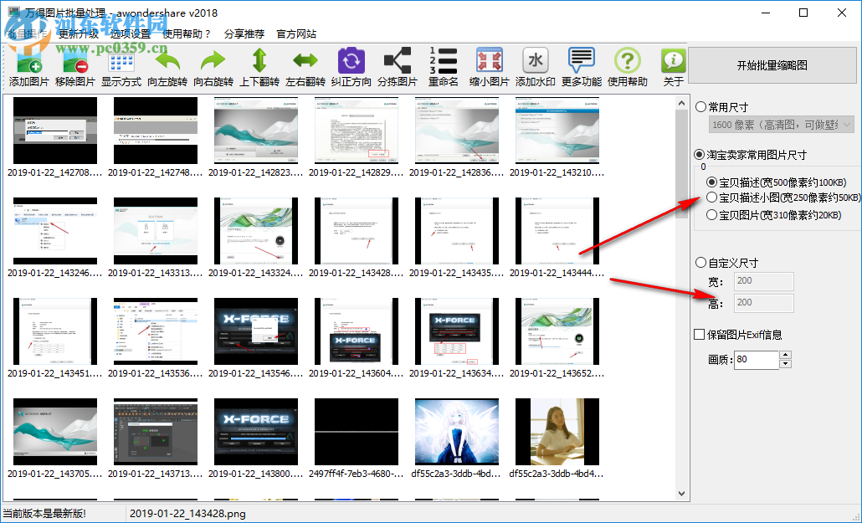Select thumbnail 2019-01-22_143451
The image size is (862, 523).
pyautogui.click(x=55, y=331)
